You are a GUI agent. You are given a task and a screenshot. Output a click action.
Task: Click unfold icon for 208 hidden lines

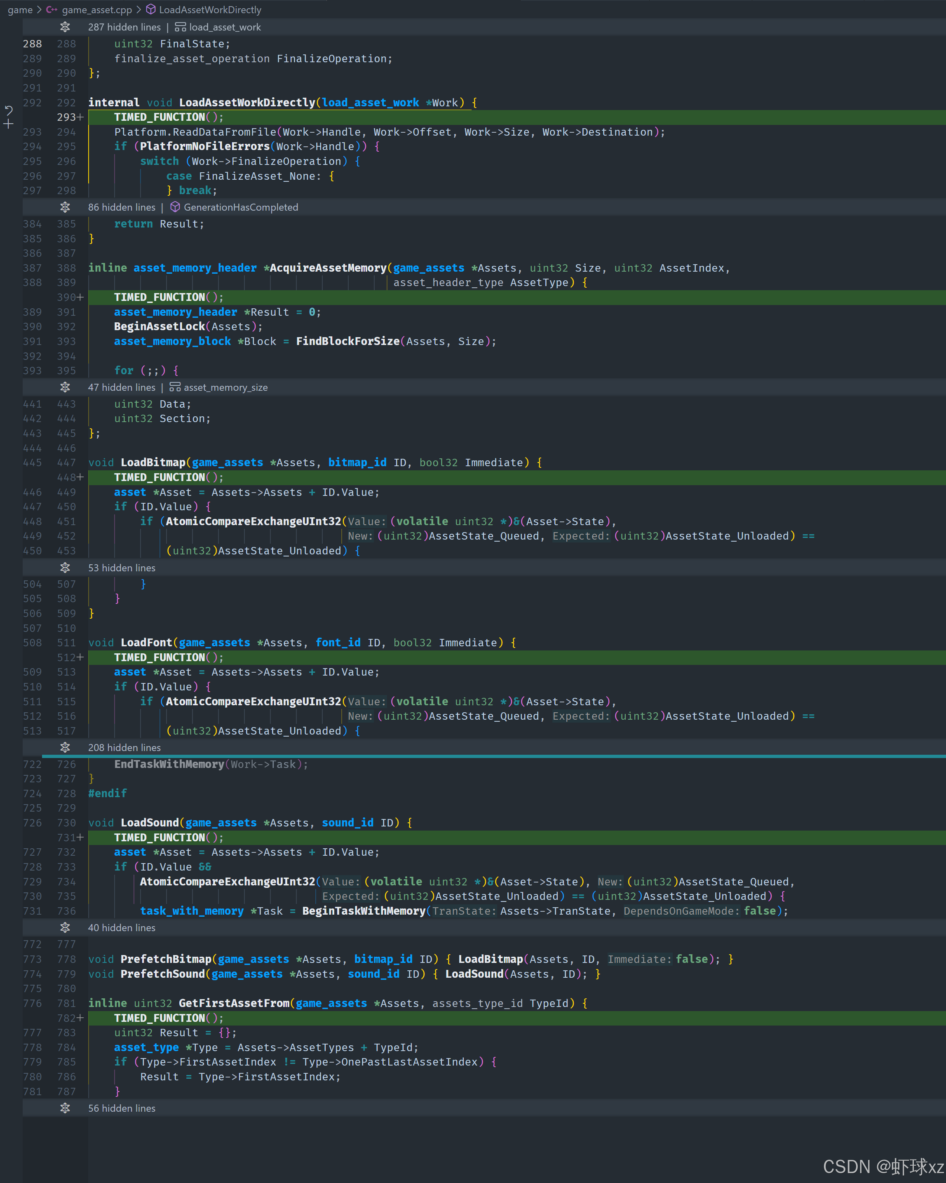(65, 747)
